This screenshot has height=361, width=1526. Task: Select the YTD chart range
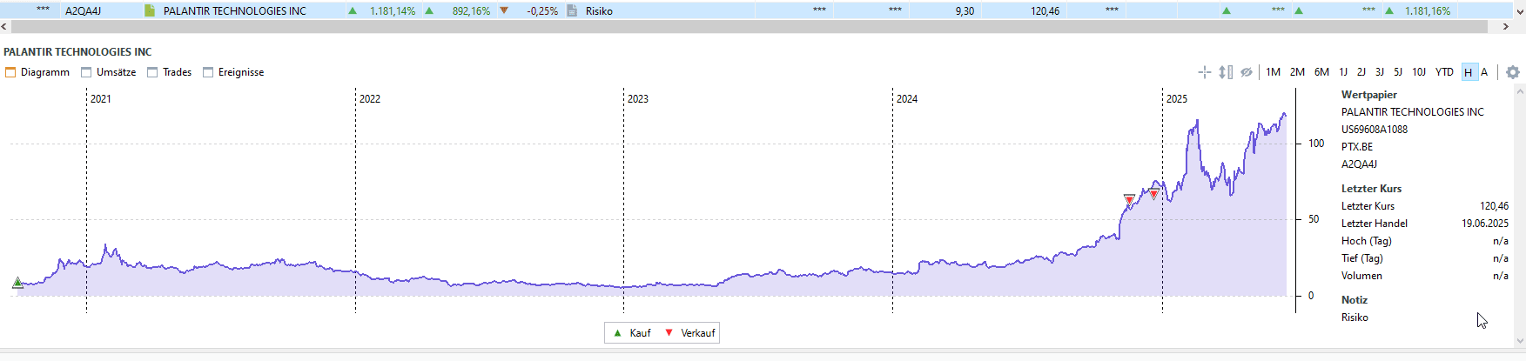click(x=1444, y=72)
